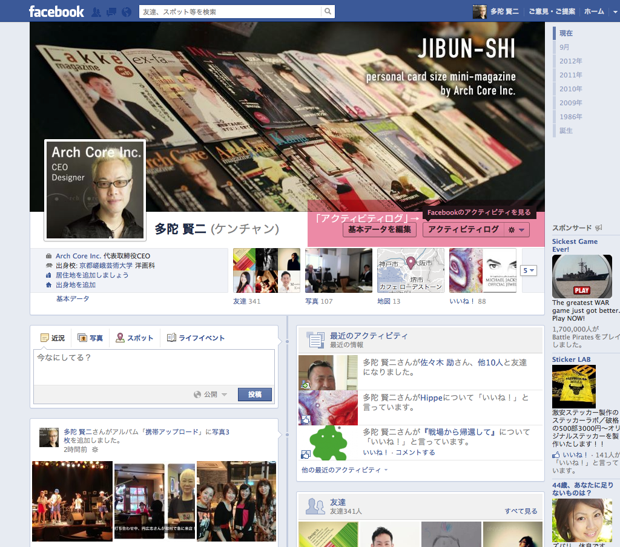Click 居住地を追加しましょう link
This screenshot has width=620, height=547.
92,275
